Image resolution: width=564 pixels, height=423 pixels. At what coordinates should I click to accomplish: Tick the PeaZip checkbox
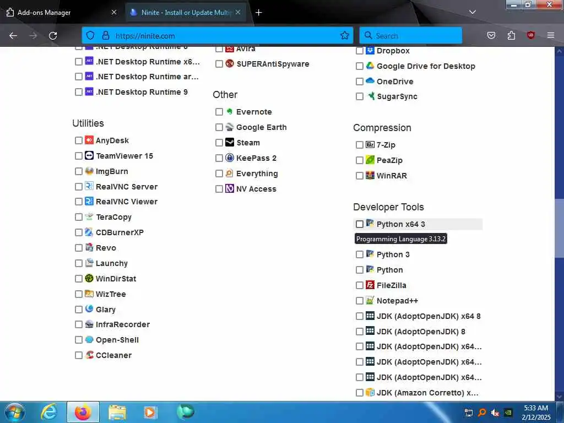coord(359,160)
